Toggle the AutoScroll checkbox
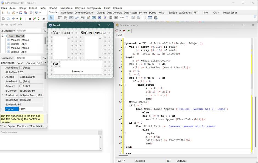258x163 pixels. (21, 81)
